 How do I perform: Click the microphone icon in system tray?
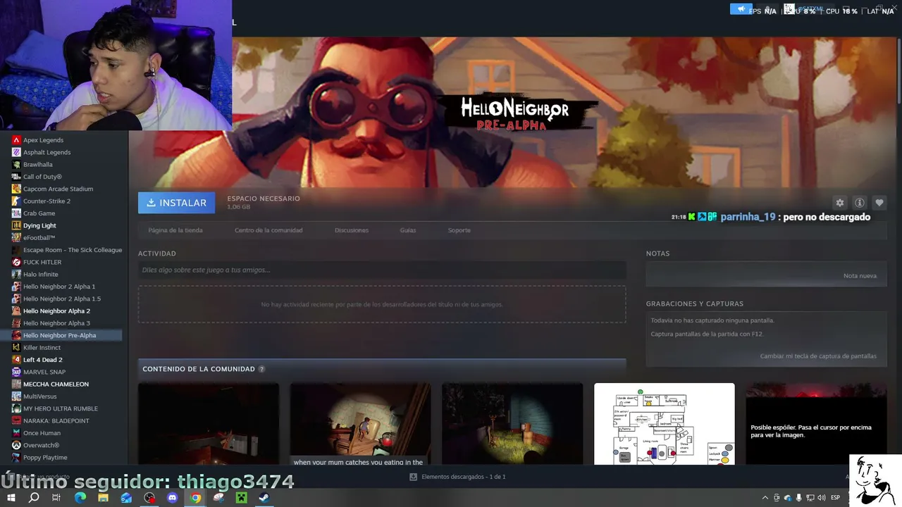[x=799, y=498]
